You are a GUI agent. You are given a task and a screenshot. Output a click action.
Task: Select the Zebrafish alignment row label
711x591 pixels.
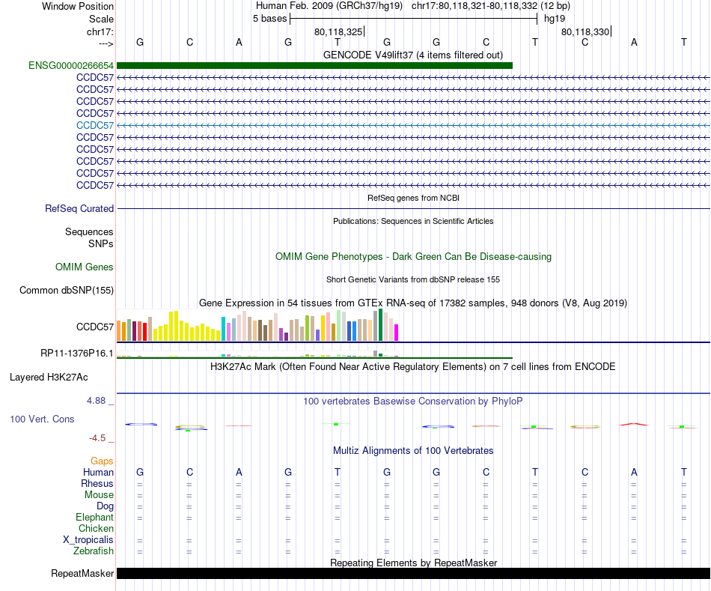pyautogui.click(x=94, y=551)
